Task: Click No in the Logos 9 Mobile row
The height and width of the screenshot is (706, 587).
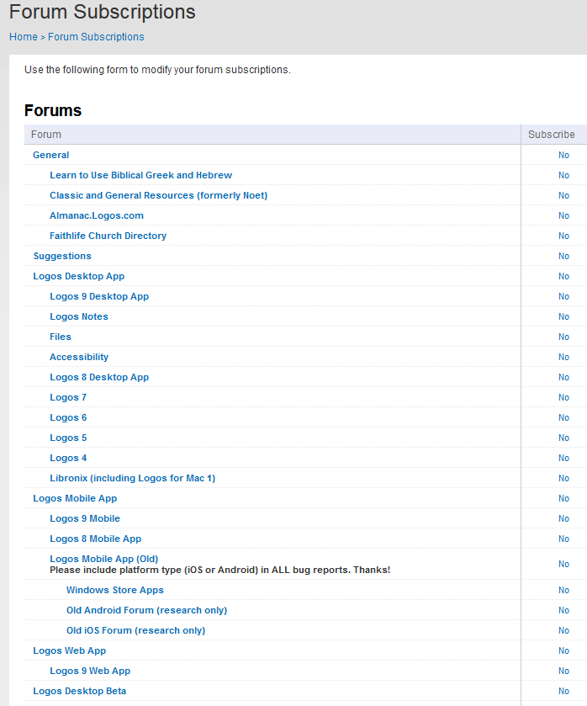Action: coord(563,518)
